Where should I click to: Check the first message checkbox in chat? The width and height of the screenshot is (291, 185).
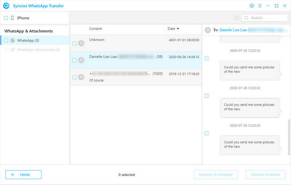pos(206,58)
